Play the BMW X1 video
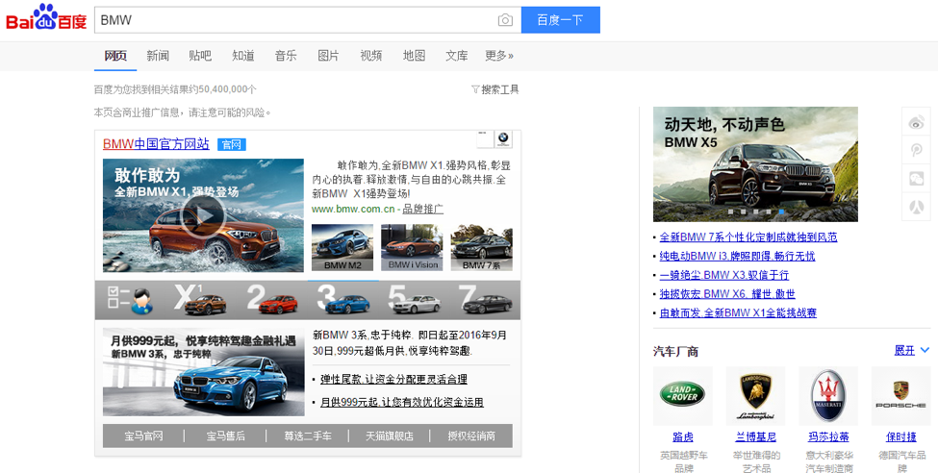Viewport: 938px width, 473px height. [203, 215]
